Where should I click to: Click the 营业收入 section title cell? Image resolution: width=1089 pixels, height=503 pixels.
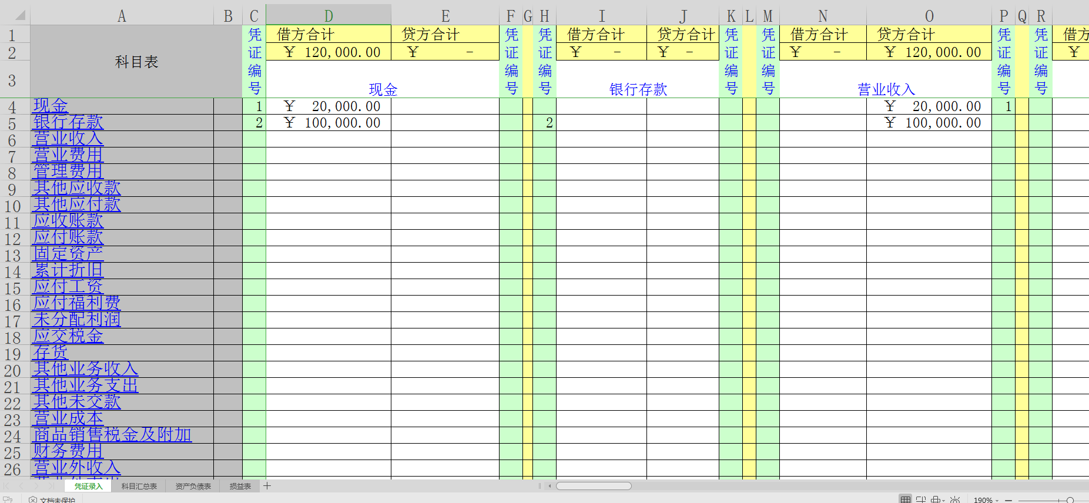coord(886,80)
